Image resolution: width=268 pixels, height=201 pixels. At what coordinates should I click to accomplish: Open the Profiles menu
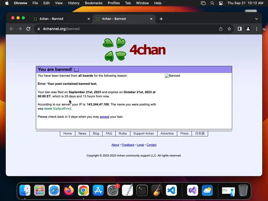pos(114,3)
